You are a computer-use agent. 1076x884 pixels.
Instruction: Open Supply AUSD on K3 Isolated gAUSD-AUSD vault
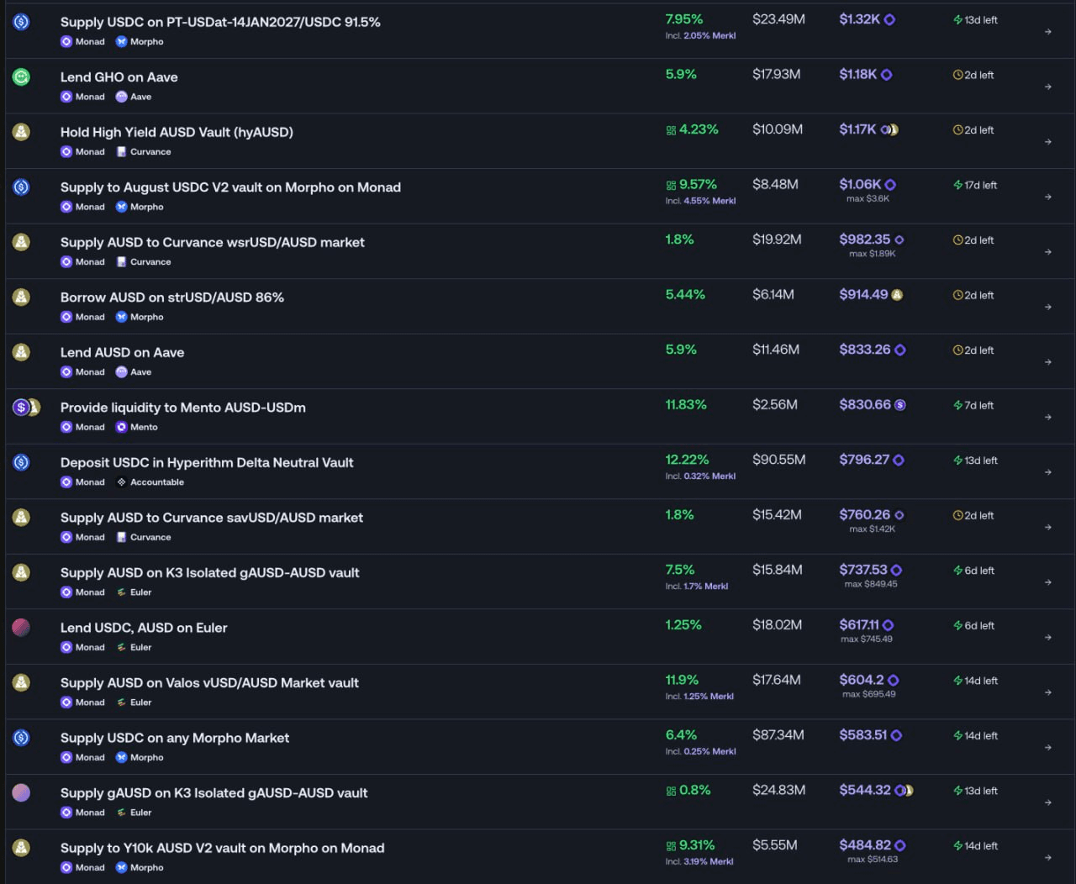(210, 572)
